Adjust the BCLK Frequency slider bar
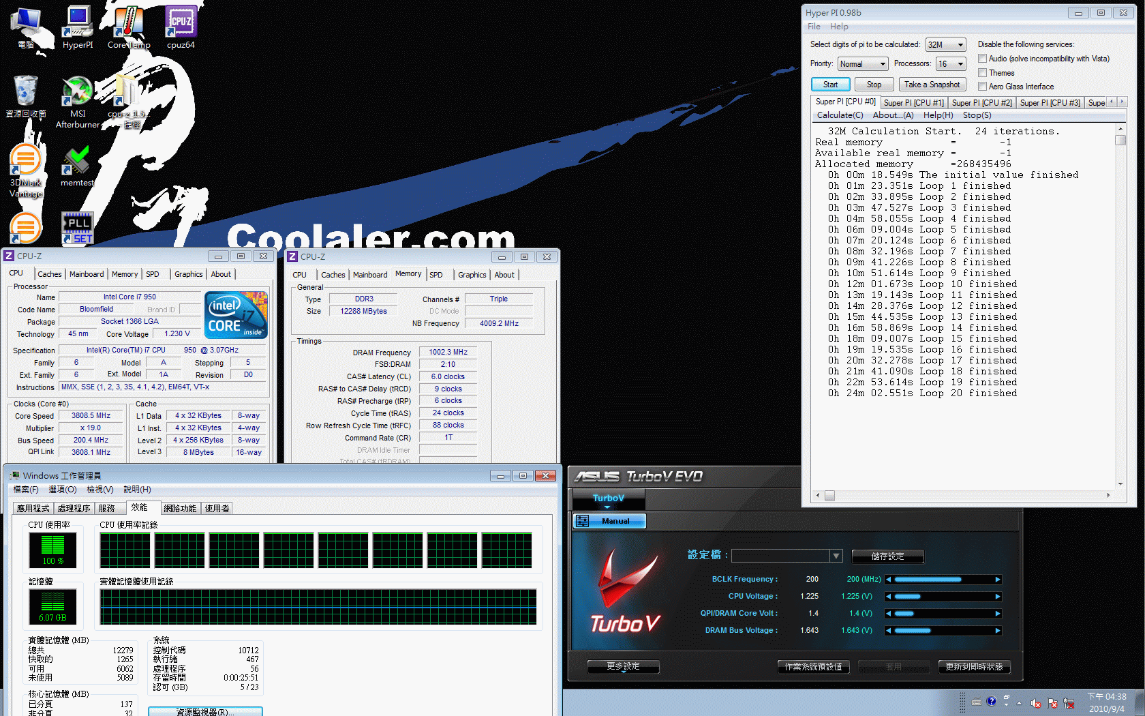Viewport: 1145px width, 716px height. (943, 579)
